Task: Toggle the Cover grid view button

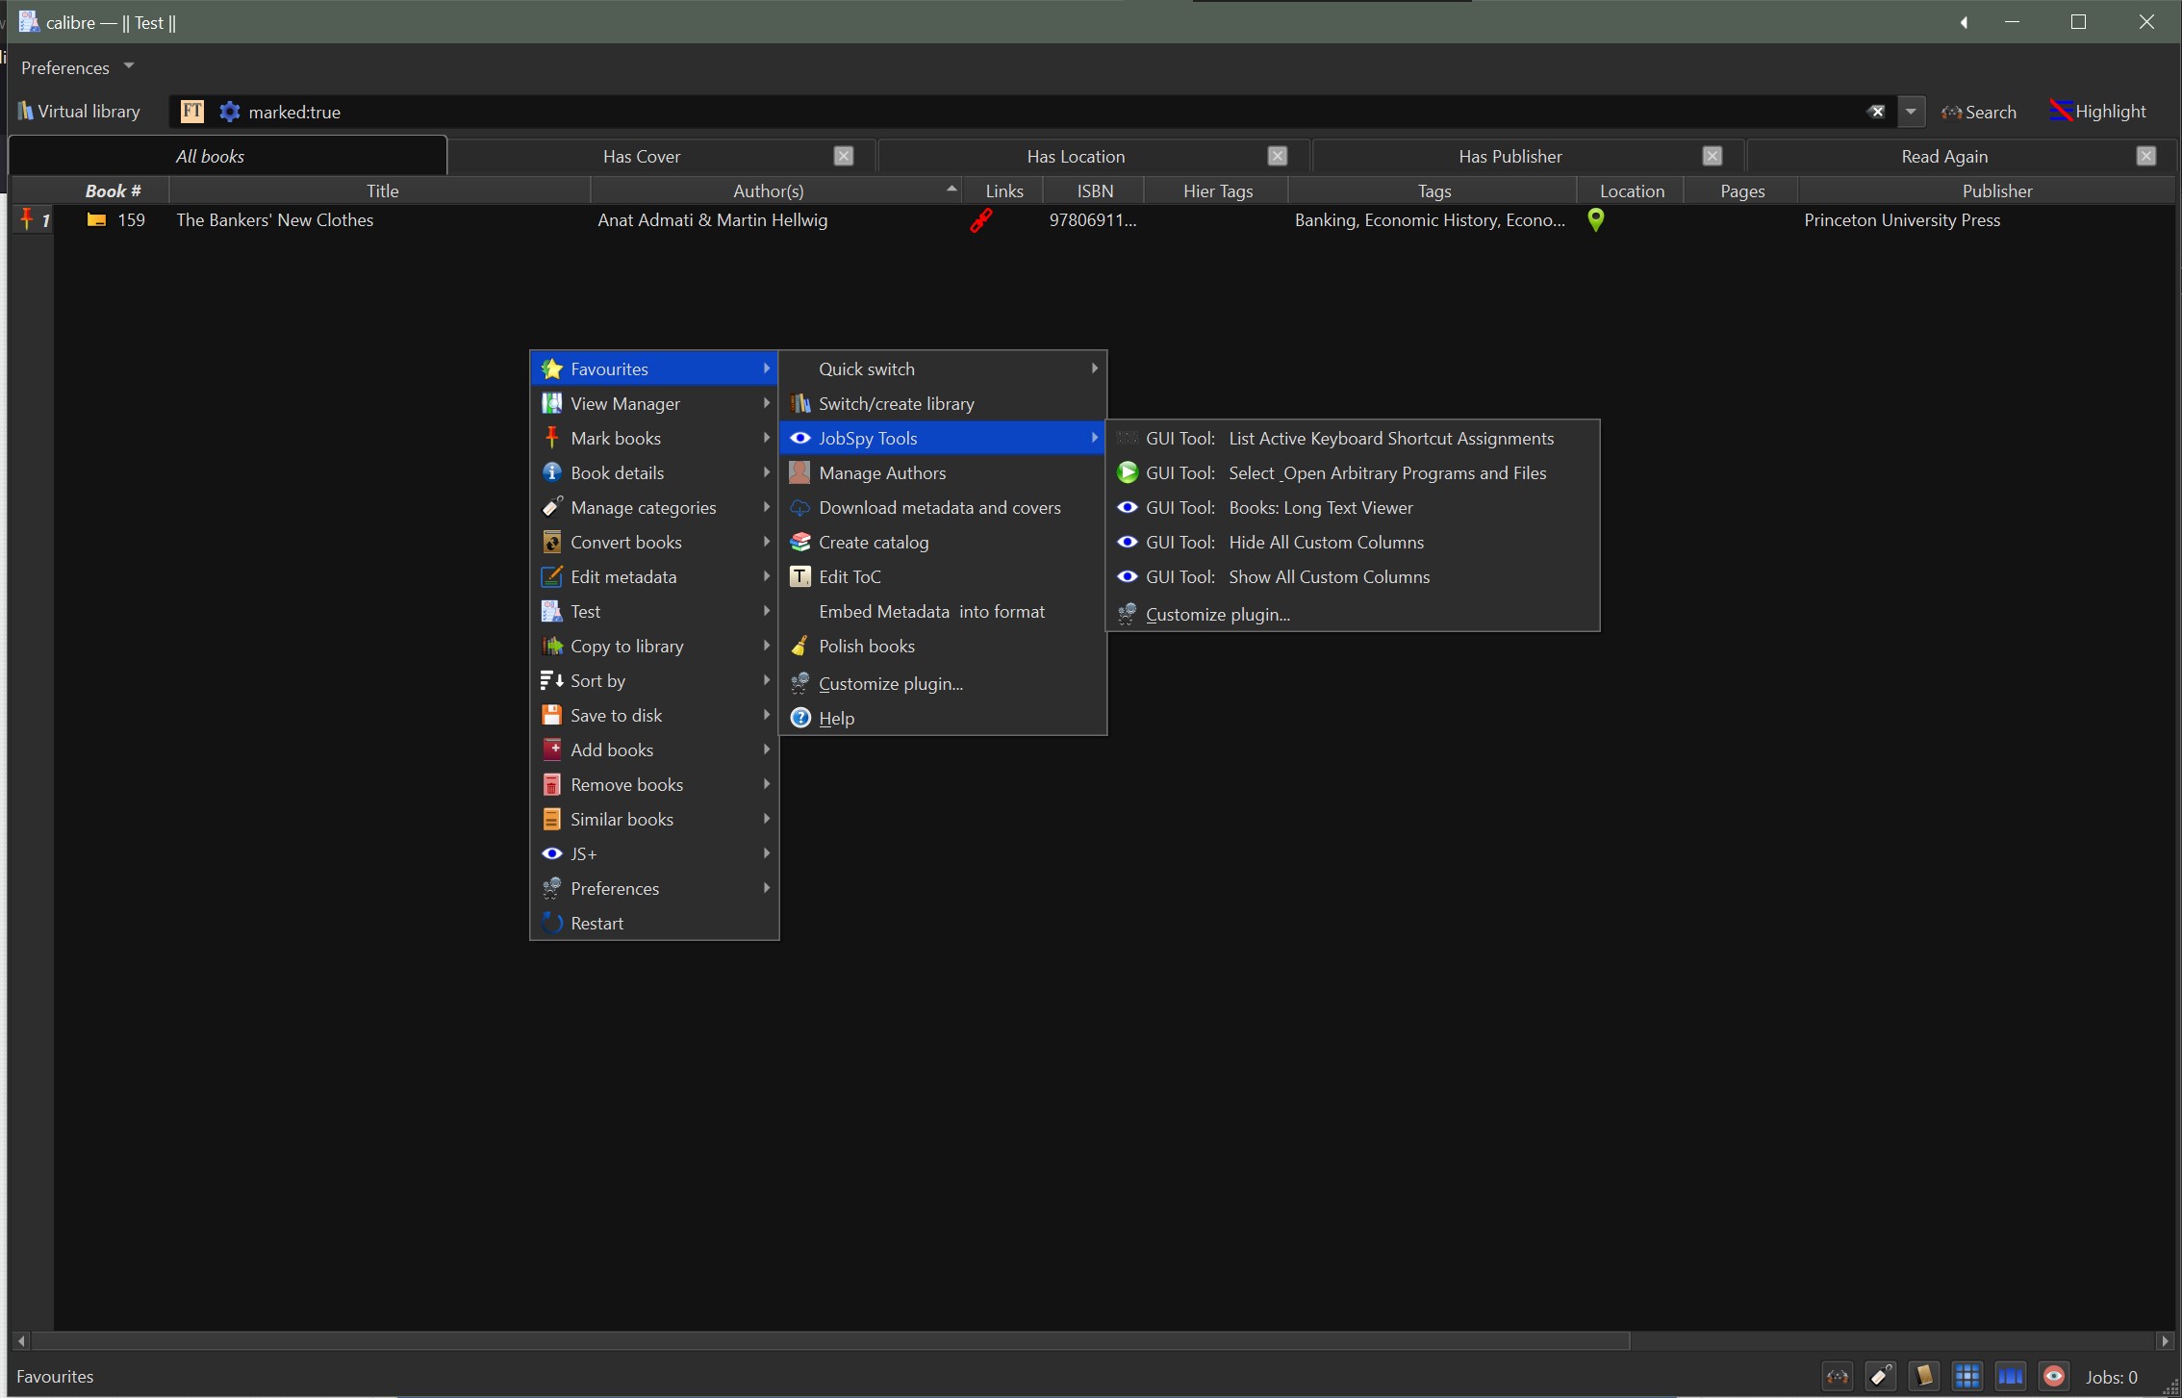Action: (1967, 1377)
